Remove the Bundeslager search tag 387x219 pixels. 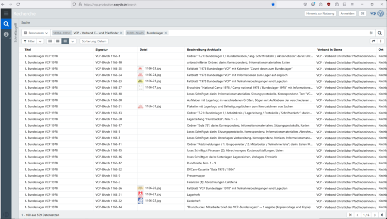click(x=166, y=33)
